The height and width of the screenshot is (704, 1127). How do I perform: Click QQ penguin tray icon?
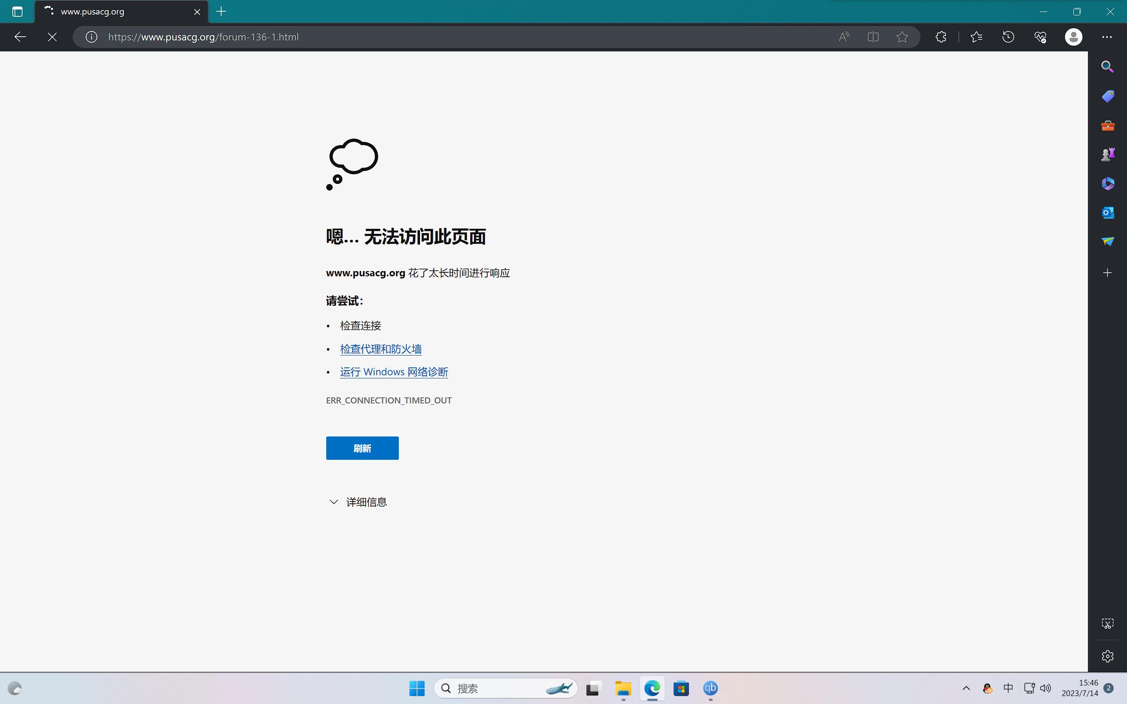tap(987, 688)
